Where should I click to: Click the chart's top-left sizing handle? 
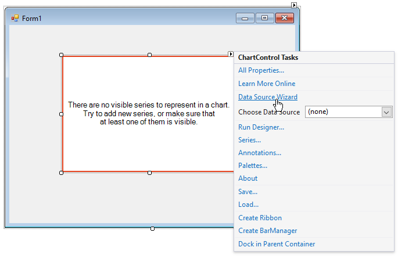point(61,55)
